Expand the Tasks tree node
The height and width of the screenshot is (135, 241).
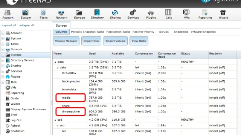[x=3, y=44]
